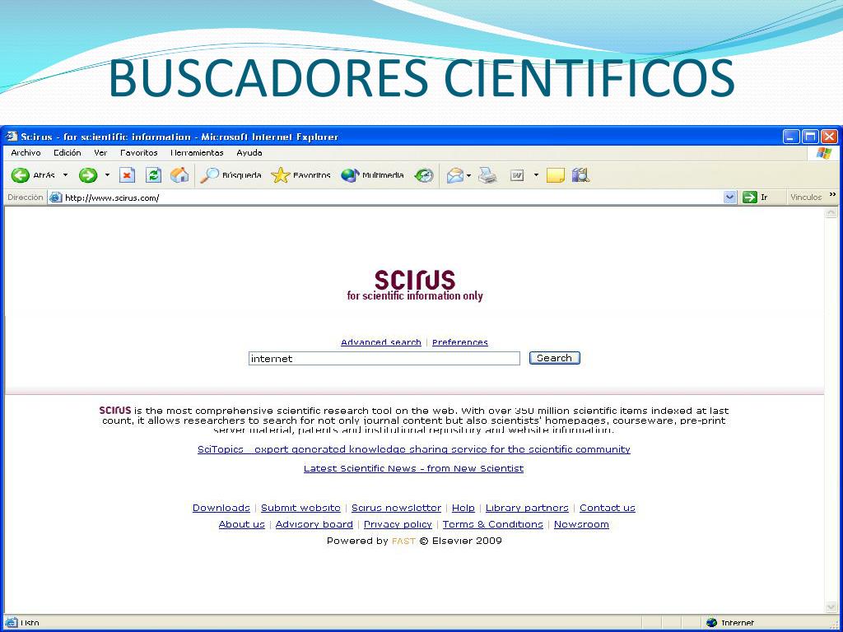Click the search box containing internet

(384, 359)
